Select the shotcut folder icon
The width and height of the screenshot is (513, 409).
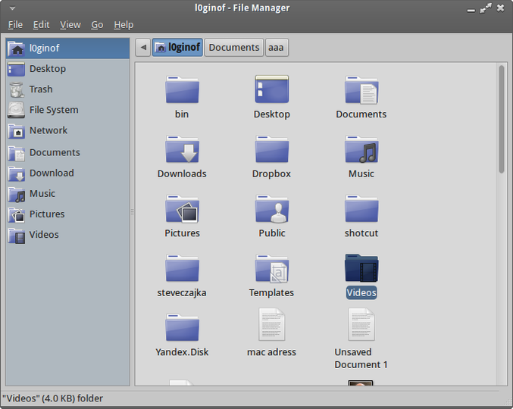click(x=361, y=208)
